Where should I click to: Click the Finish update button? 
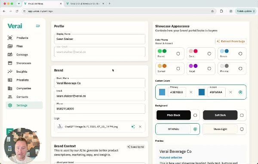[246, 11]
